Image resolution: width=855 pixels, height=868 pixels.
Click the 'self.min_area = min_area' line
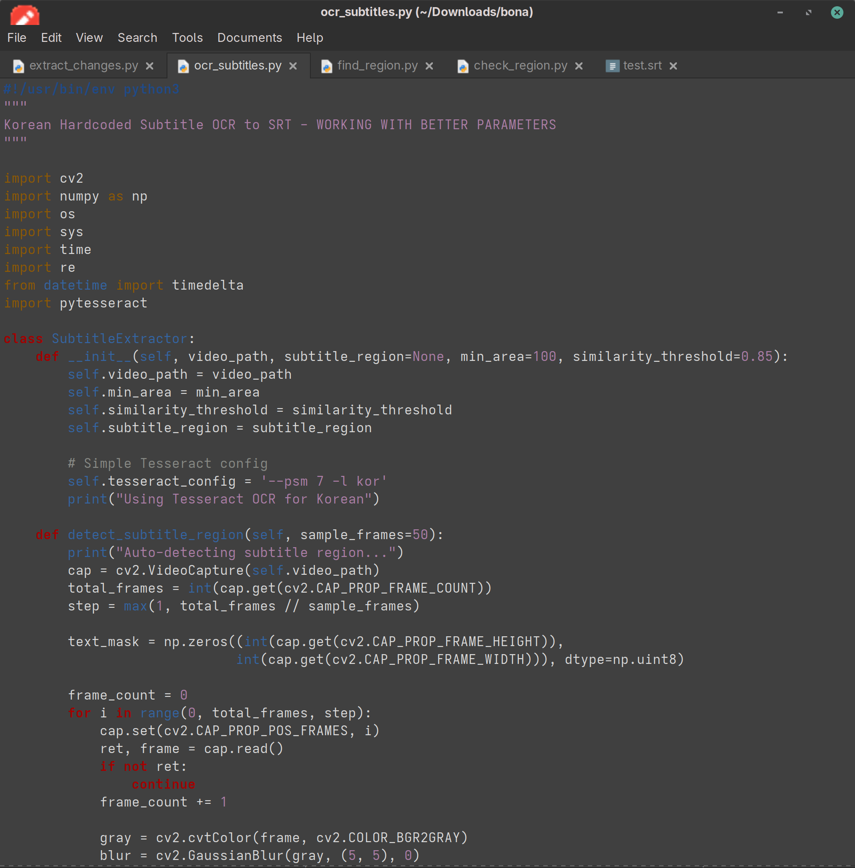coord(163,392)
